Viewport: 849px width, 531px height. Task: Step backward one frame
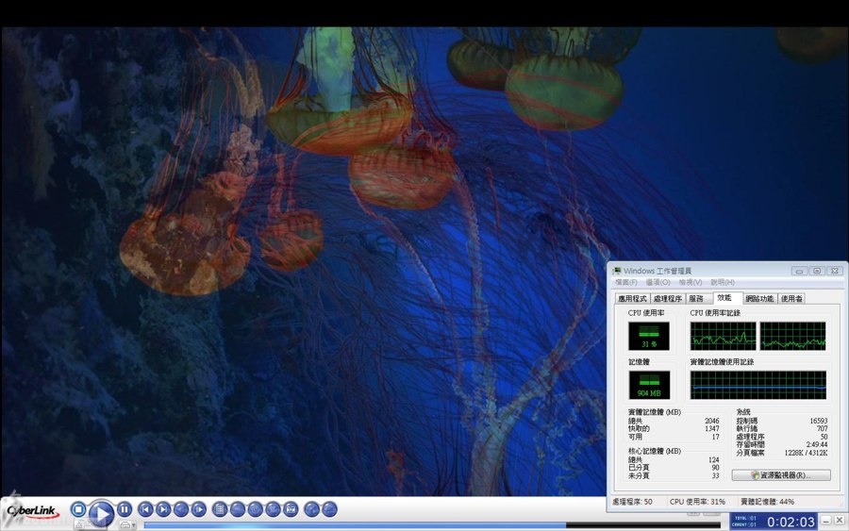pyautogui.click(x=181, y=509)
